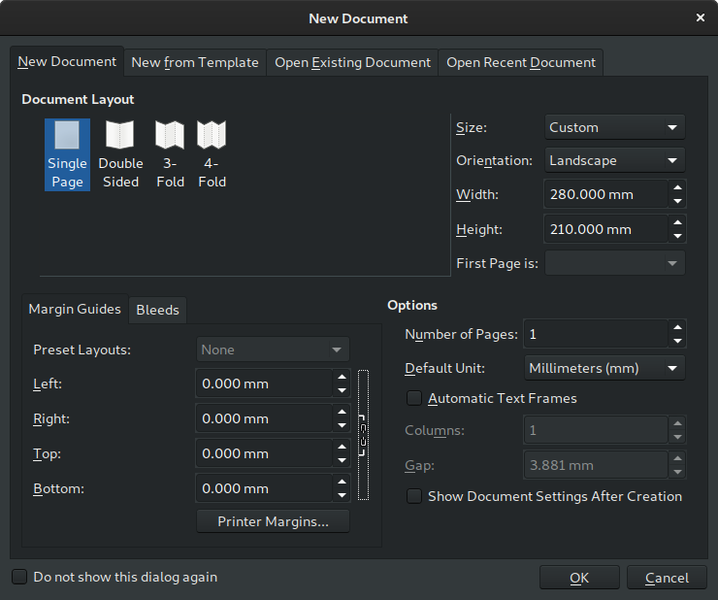Increase Right margin value
Screen dimensions: 718x600
click(x=343, y=412)
